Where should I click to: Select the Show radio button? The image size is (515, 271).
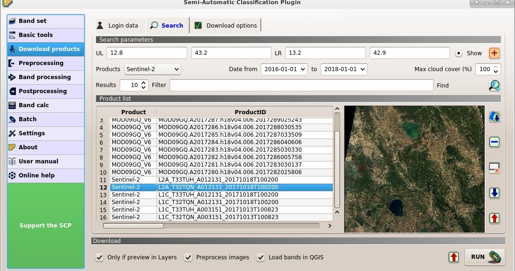(458, 53)
